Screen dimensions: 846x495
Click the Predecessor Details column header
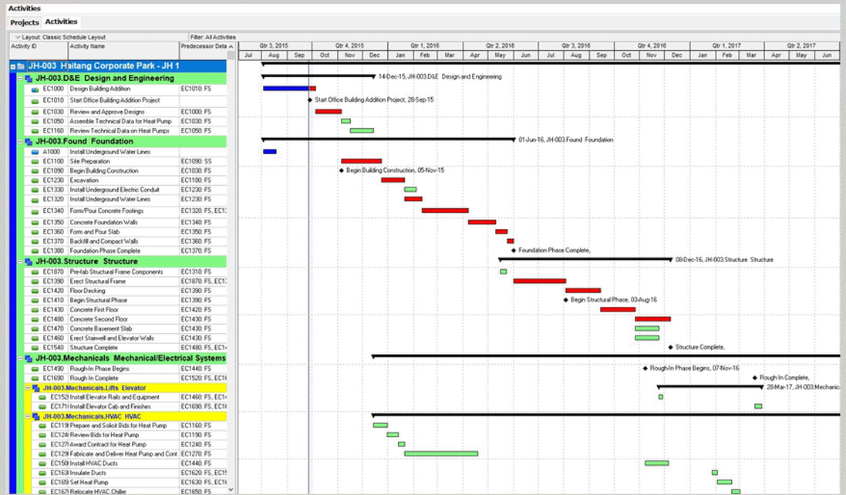[x=204, y=50]
